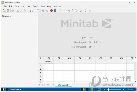Select the C8 column header

click(121, 58)
